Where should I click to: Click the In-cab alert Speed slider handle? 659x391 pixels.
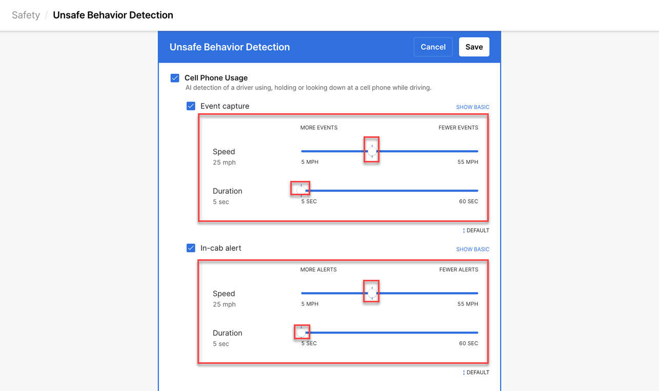click(372, 293)
